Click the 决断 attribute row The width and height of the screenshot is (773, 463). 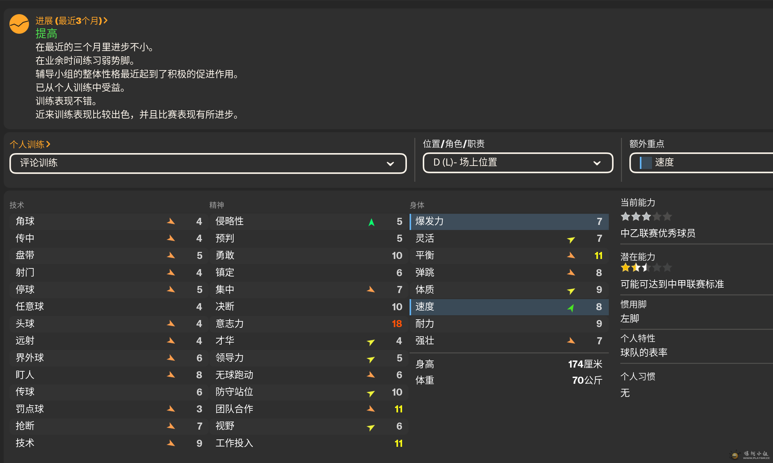point(309,307)
